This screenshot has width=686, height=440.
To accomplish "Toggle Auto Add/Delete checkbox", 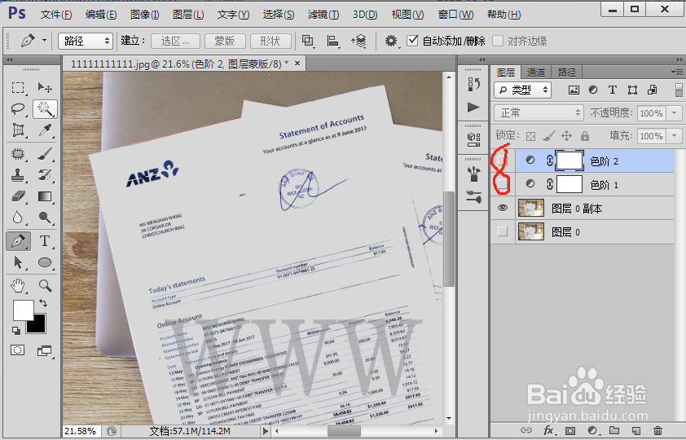I will coord(412,41).
